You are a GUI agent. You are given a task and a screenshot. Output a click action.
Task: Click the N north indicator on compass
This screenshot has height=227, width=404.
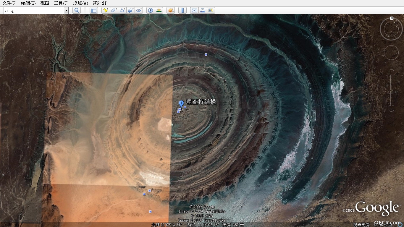[391, 18]
